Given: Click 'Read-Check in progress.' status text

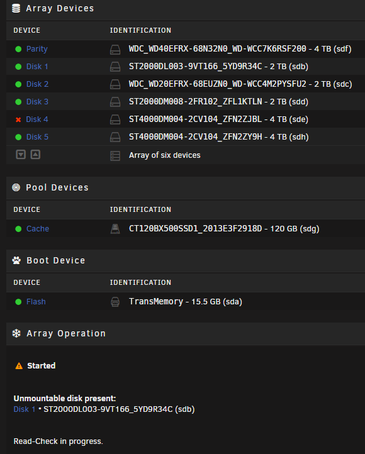Looking at the screenshot, I should 59,441.
